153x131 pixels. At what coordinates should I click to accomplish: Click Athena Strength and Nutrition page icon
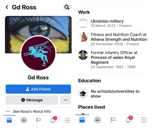click(83, 37)
